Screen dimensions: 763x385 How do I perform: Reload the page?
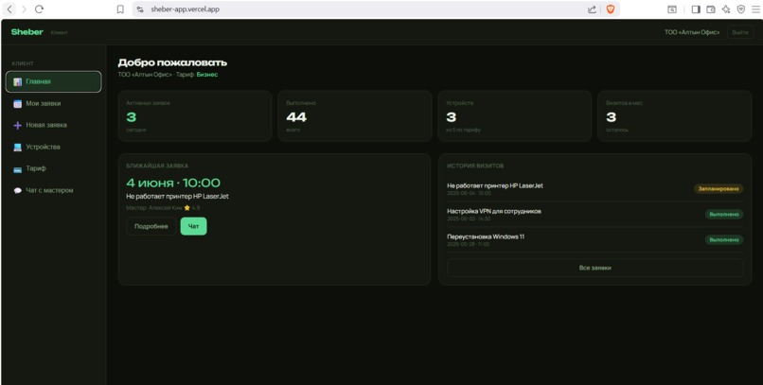click(x=40, y=9)
